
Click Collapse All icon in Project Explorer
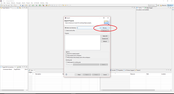point(18,8)
